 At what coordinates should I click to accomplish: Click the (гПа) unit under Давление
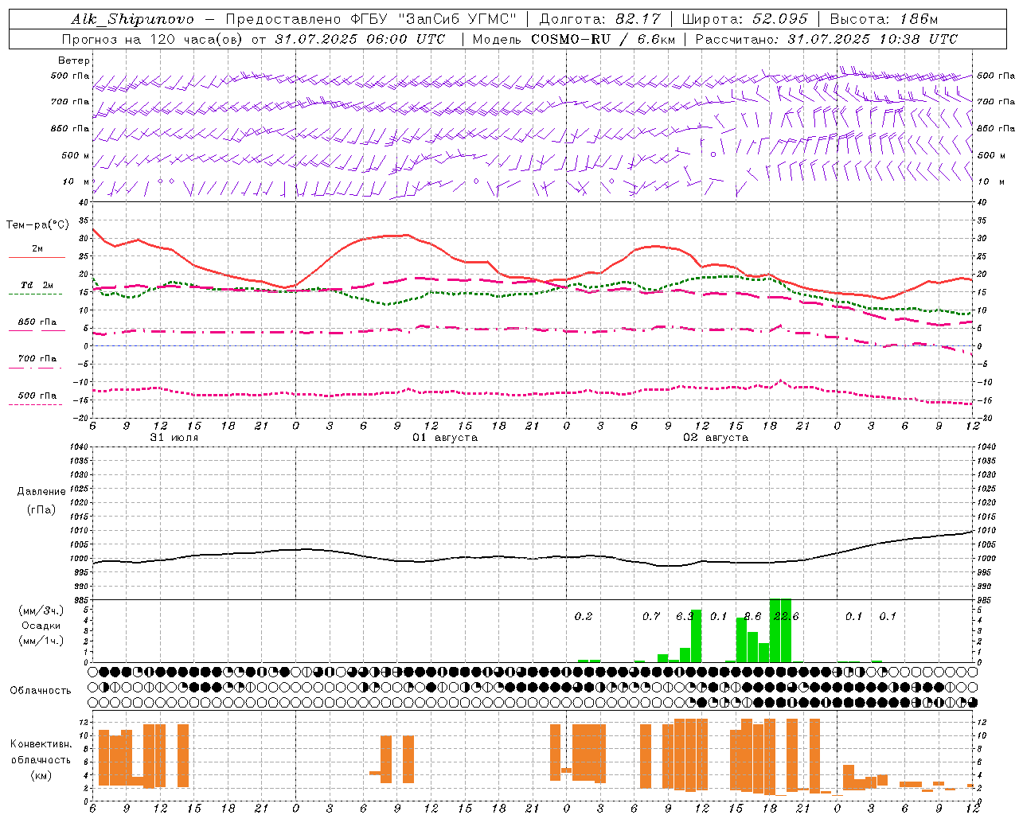click(x=41, y=510)
